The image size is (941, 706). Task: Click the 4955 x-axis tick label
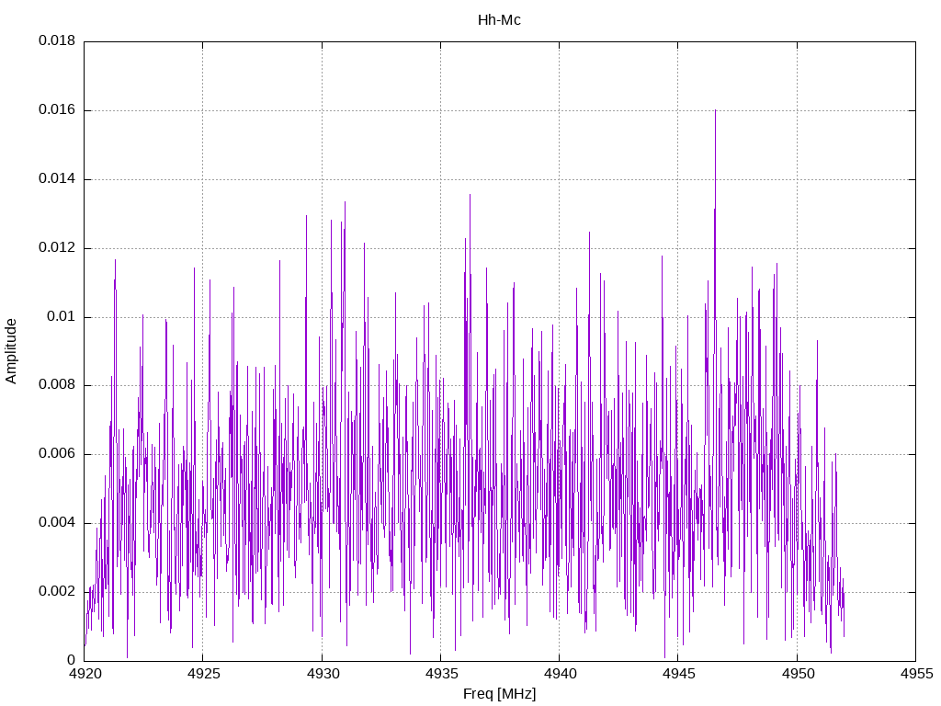(915, 674)
